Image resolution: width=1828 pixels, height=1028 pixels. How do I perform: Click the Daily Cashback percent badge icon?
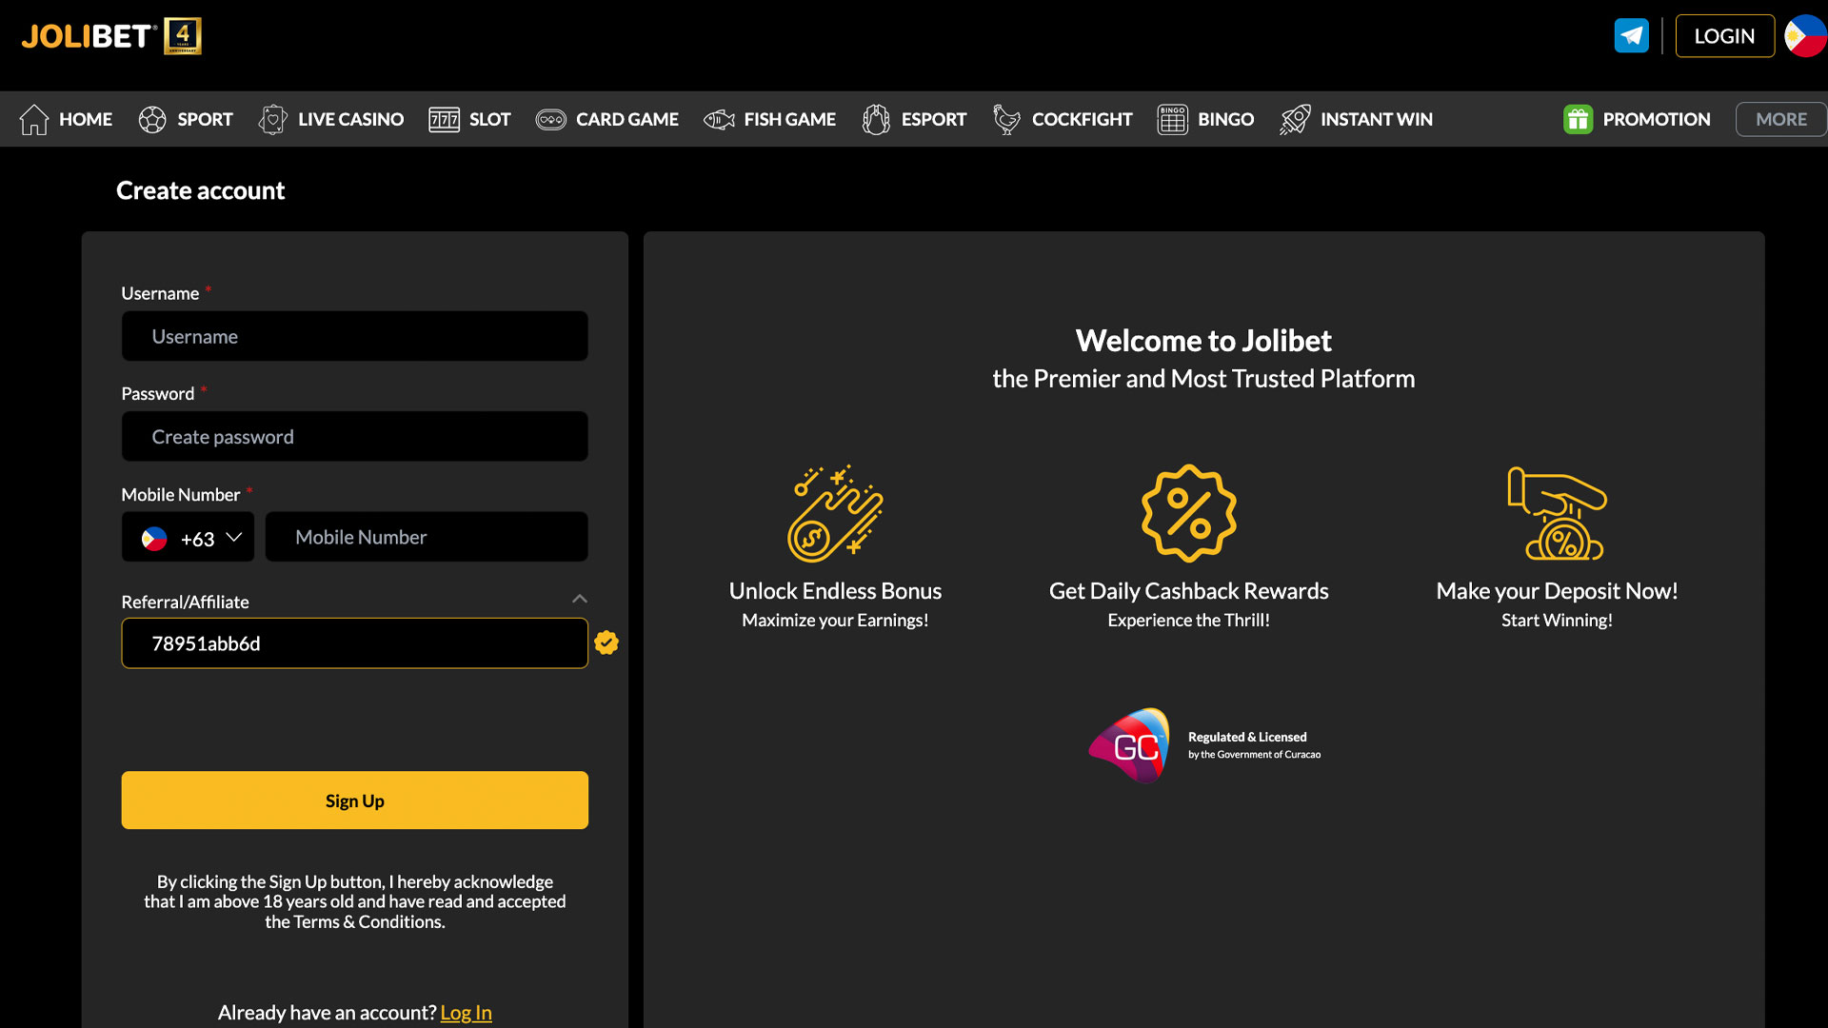pos(1189,513)
